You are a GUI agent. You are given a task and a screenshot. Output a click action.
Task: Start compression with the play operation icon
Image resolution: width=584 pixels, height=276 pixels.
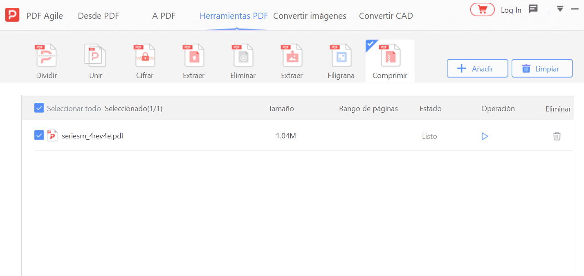485,136
